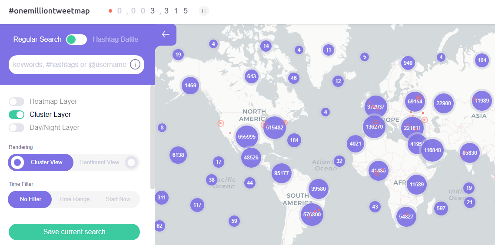This screenshot has width=495, height=245.
Task: Click the Sentiment View smiley icon
Action: [131, 162]
